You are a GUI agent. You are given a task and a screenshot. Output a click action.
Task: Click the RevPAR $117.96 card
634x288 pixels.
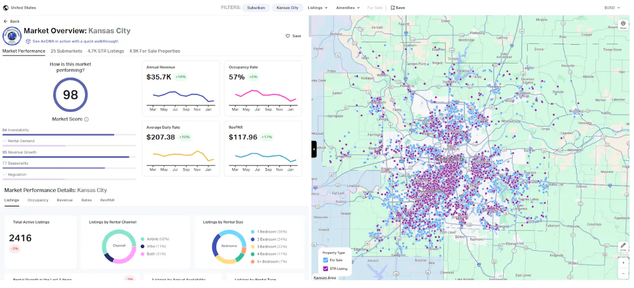(x=263, y=148)
